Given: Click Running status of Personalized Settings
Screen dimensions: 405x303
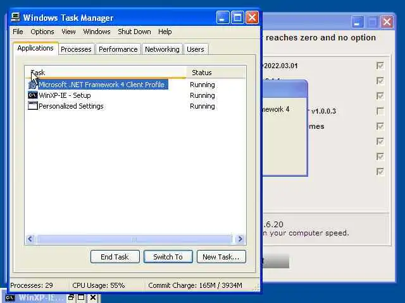Looking at the screenshot, I should click(202, 106).
